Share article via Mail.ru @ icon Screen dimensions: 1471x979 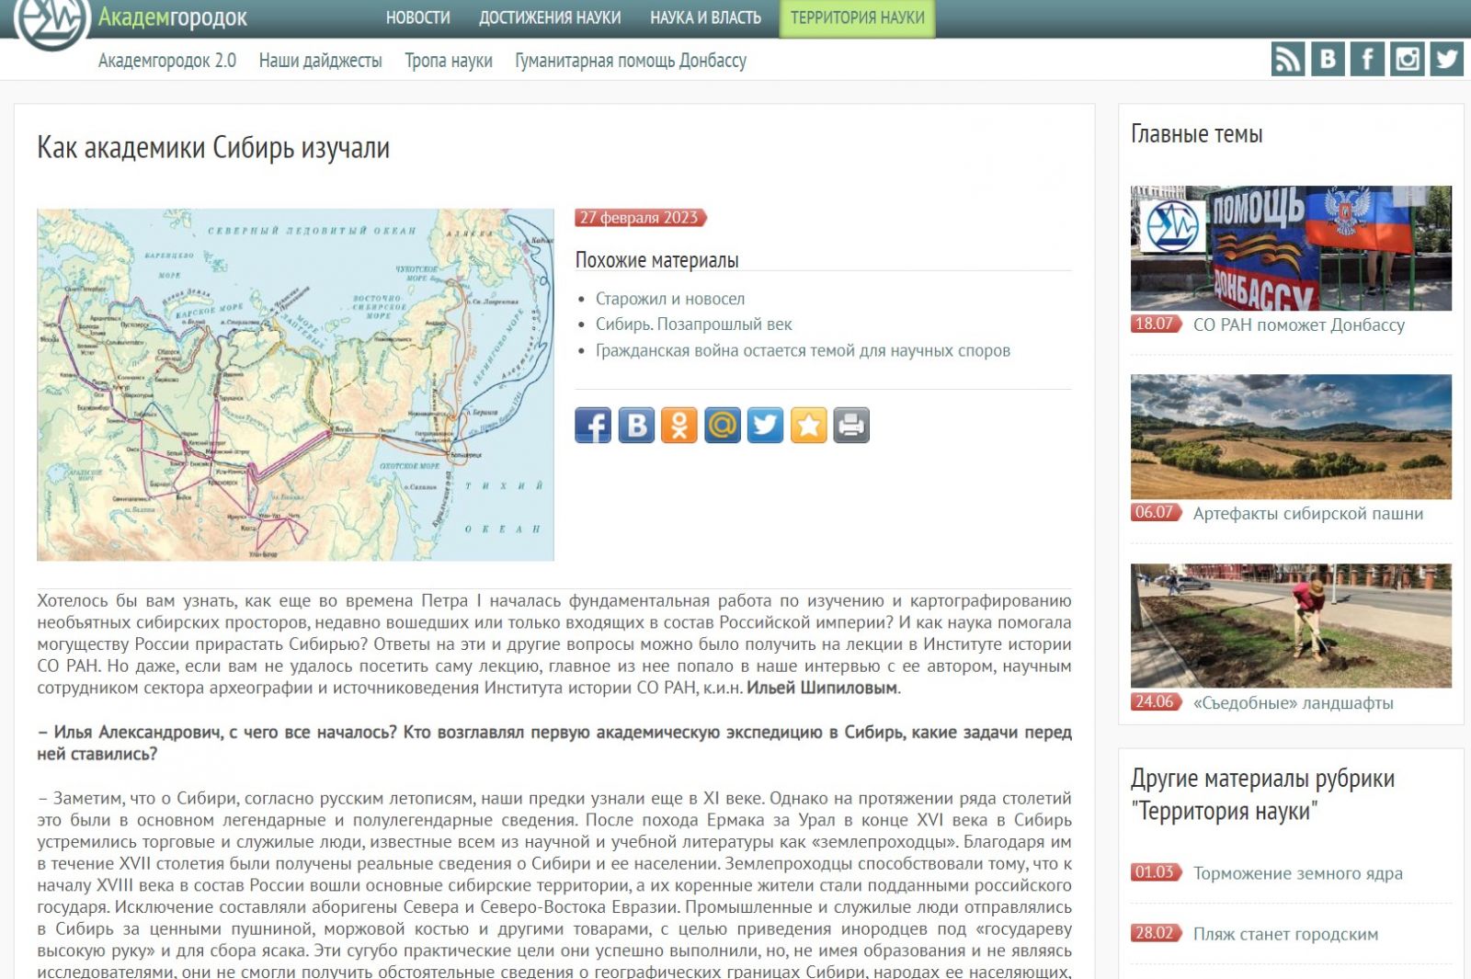coord(722,426)
